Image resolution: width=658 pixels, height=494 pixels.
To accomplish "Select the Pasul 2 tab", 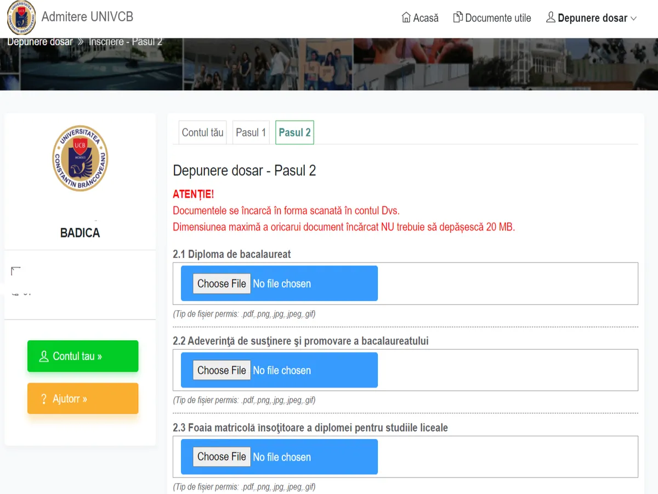I will coord(294,132).
